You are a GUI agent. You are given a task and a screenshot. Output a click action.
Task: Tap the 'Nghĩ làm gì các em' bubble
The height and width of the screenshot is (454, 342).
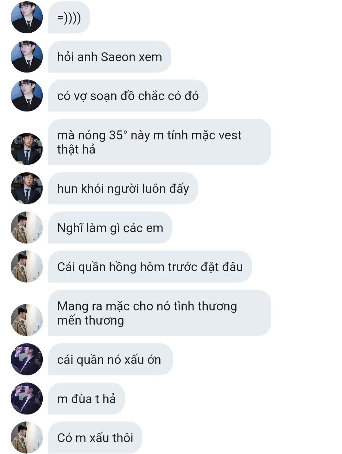pos(110,227)
